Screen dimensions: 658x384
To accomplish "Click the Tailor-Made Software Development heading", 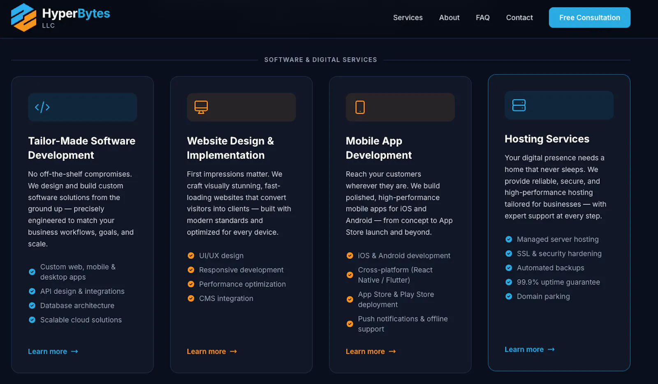I will 82,148.
